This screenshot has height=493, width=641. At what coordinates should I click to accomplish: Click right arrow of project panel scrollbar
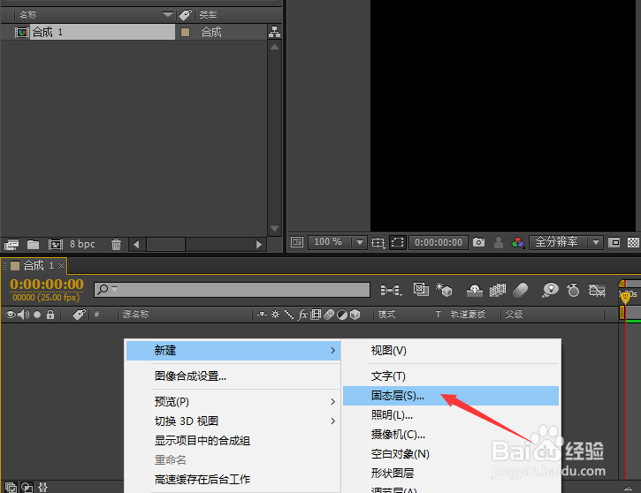point(259,244)
